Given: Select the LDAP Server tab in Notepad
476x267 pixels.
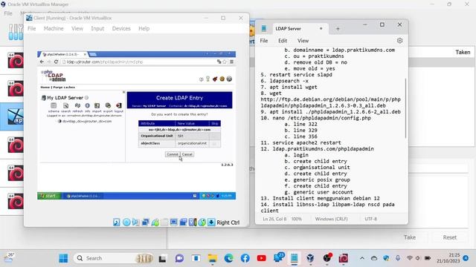Looking at the screenshot, I should click(x=288, y=28).
